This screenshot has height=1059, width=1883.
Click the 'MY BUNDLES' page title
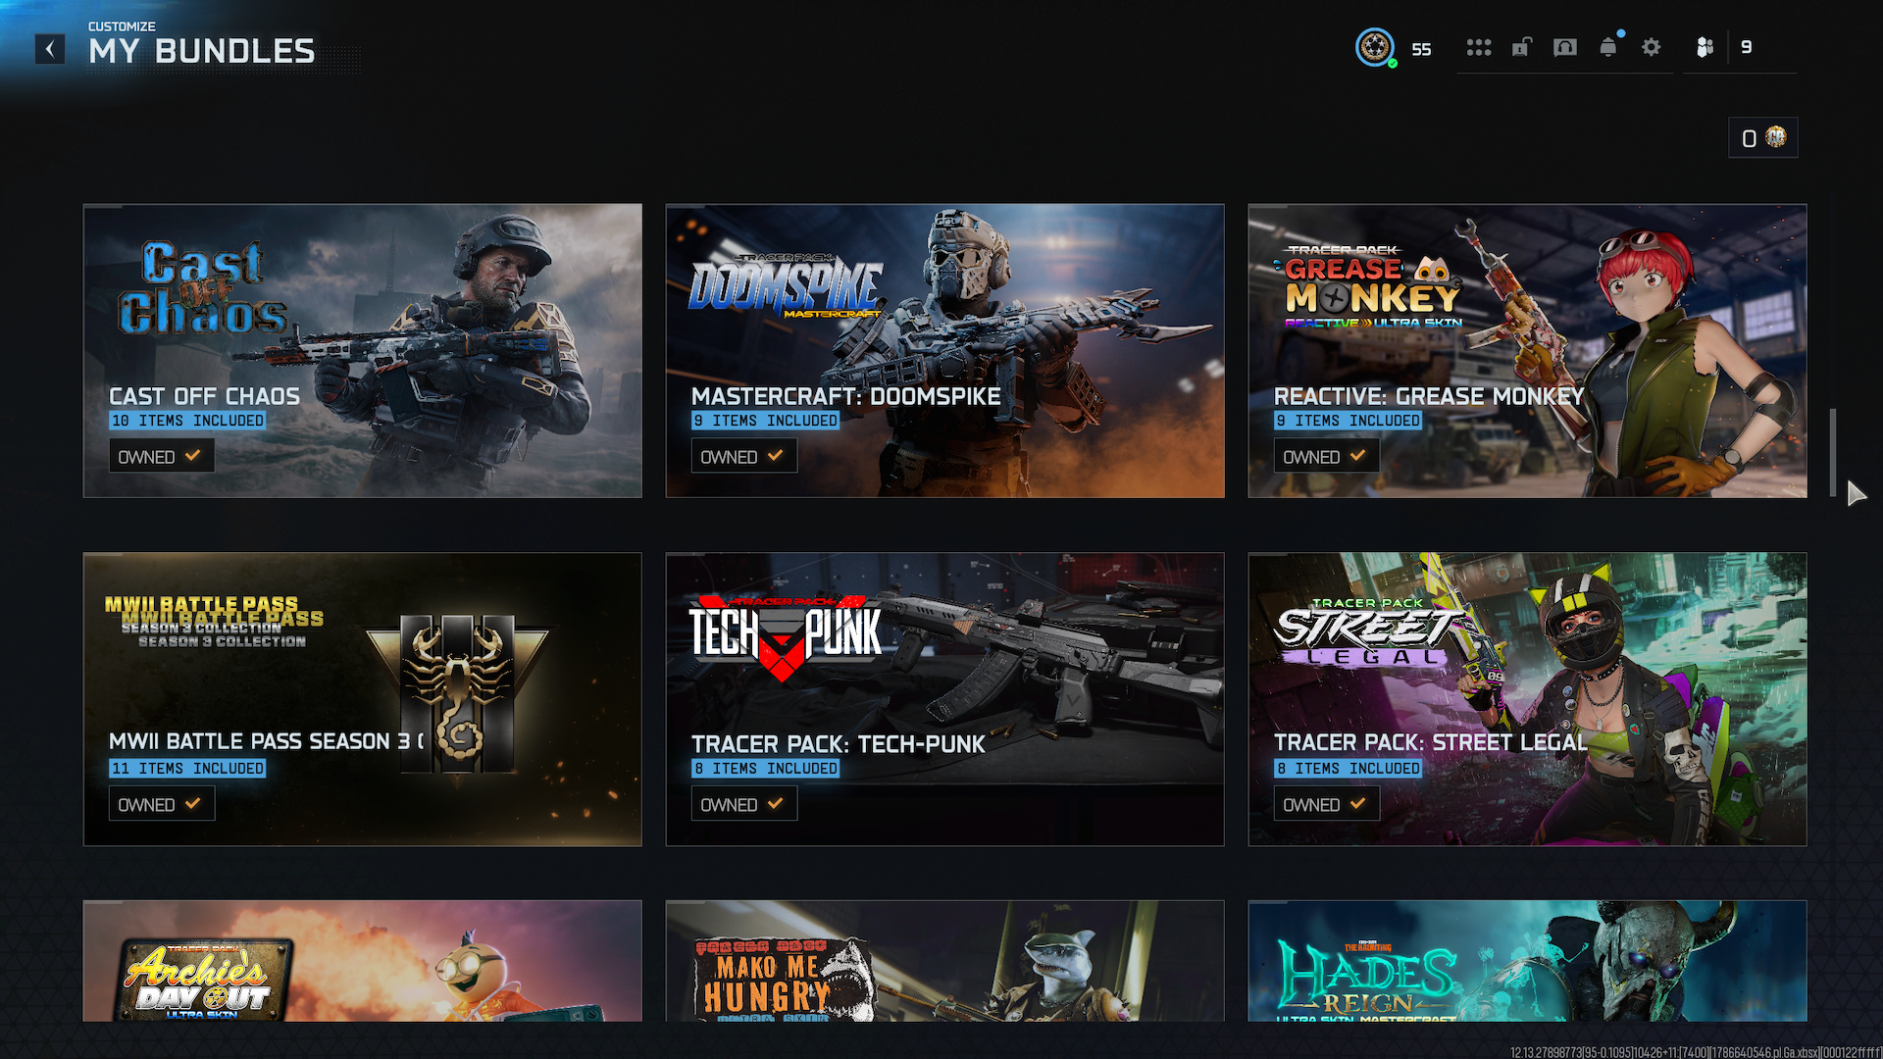[202, 51]
